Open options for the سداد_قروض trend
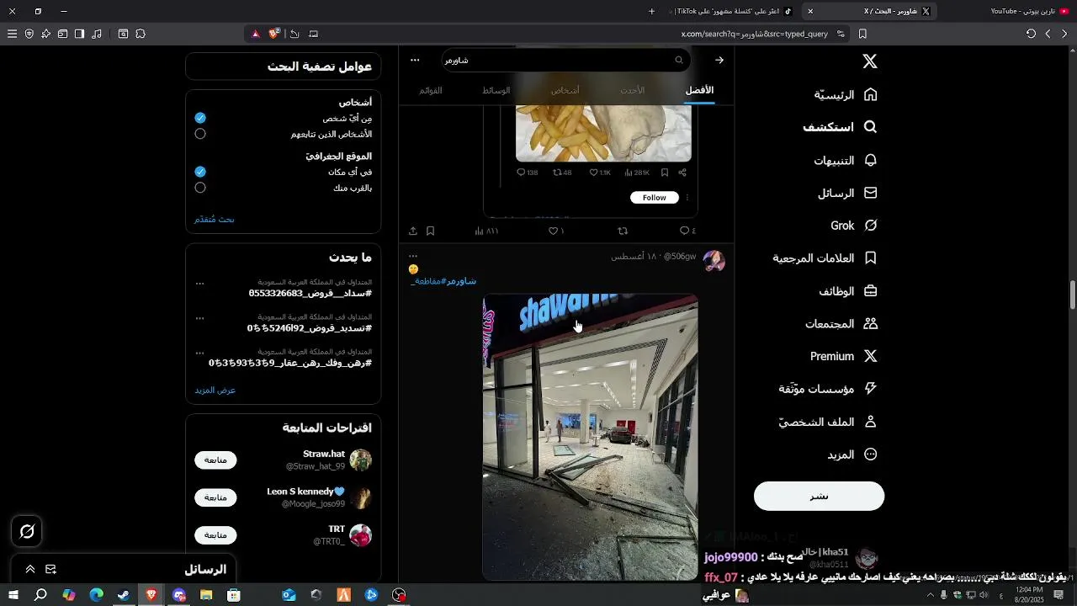Viewport: 1077px width, 606px height. [200, 284]
